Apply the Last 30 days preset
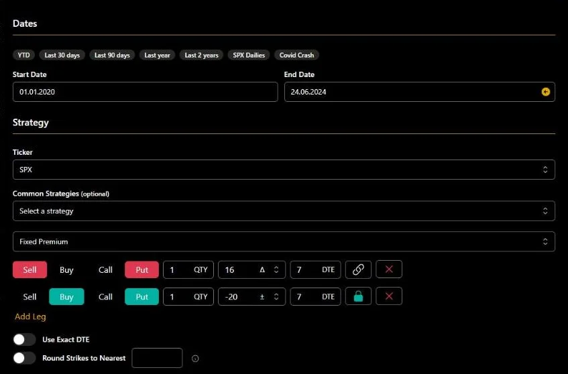This screenshot has height=374, width=568. click(x=62, y=55)
